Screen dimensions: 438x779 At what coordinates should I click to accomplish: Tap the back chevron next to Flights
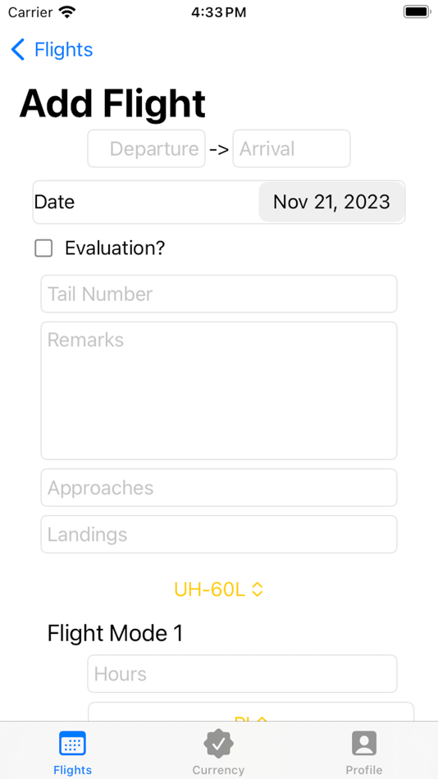18,50
